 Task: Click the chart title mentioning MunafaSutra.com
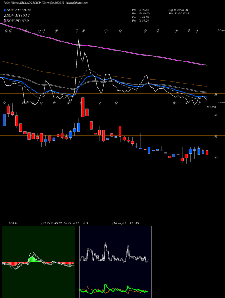coord(46,3)
